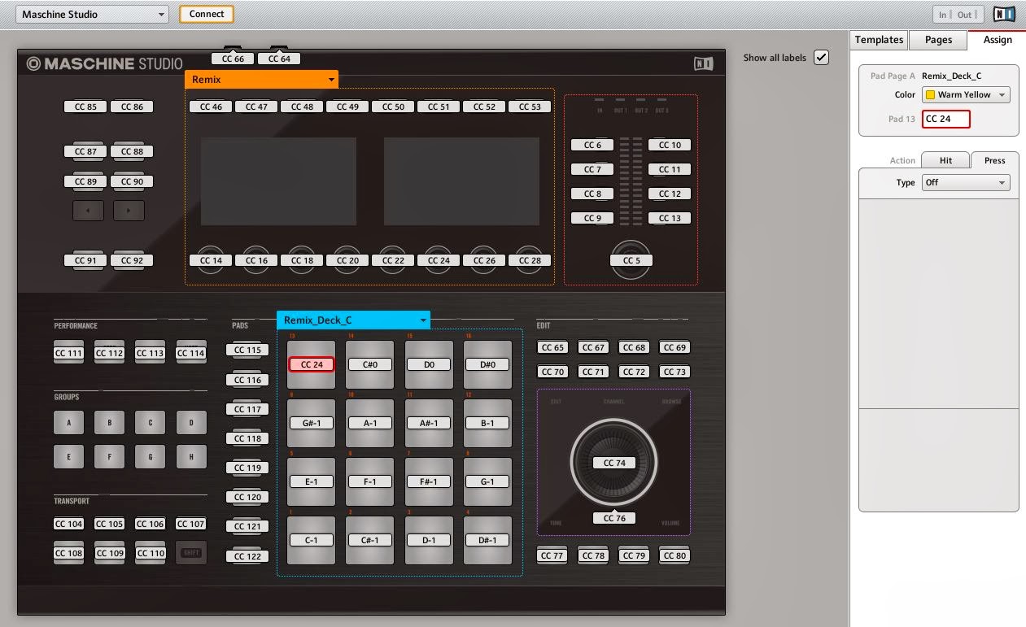Select performance button CC 114
The width and height of the screenshot is (1026, 627).
(x=191, y=353)
